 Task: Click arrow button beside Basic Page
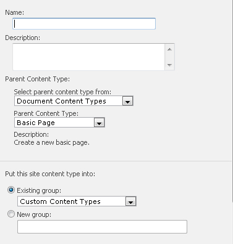[x=100, y=123]
